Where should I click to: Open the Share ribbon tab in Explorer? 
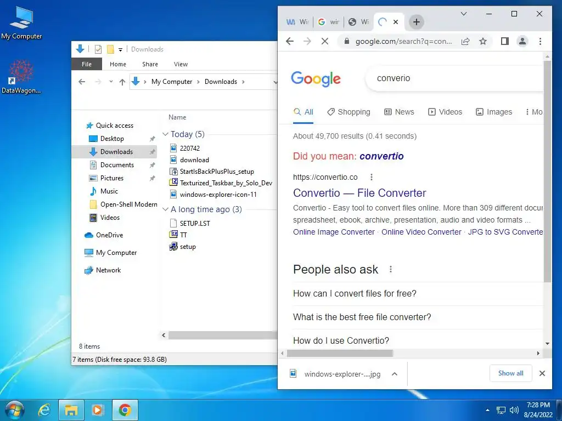point(150,64)
